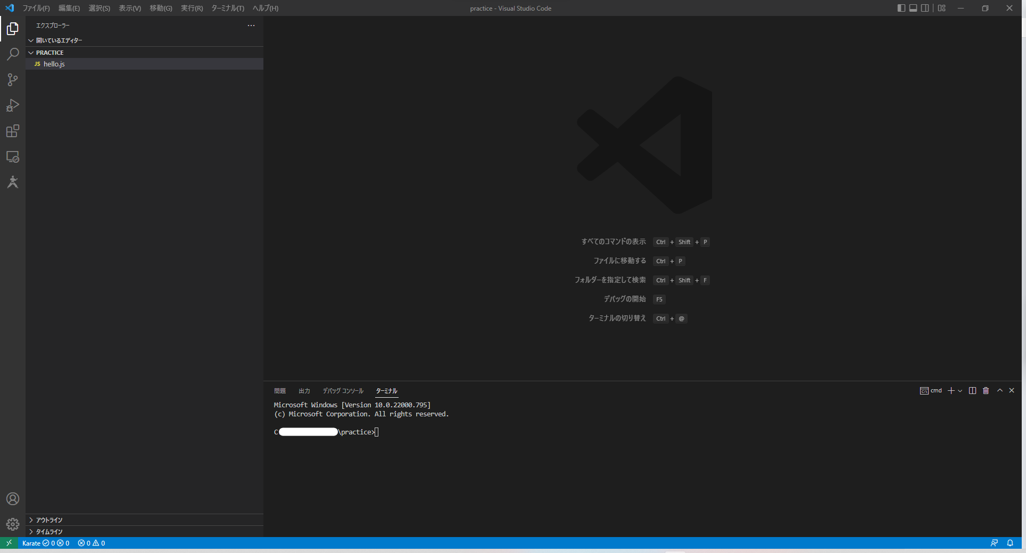The width and height of the screenshot is (1026, 553).
Task: Toggle bottom panel layout button
Action: 913,8
